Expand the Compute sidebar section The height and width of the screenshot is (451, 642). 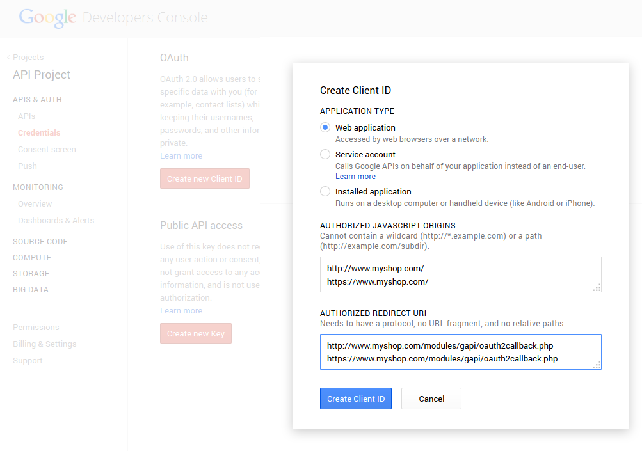click(32, 258)
